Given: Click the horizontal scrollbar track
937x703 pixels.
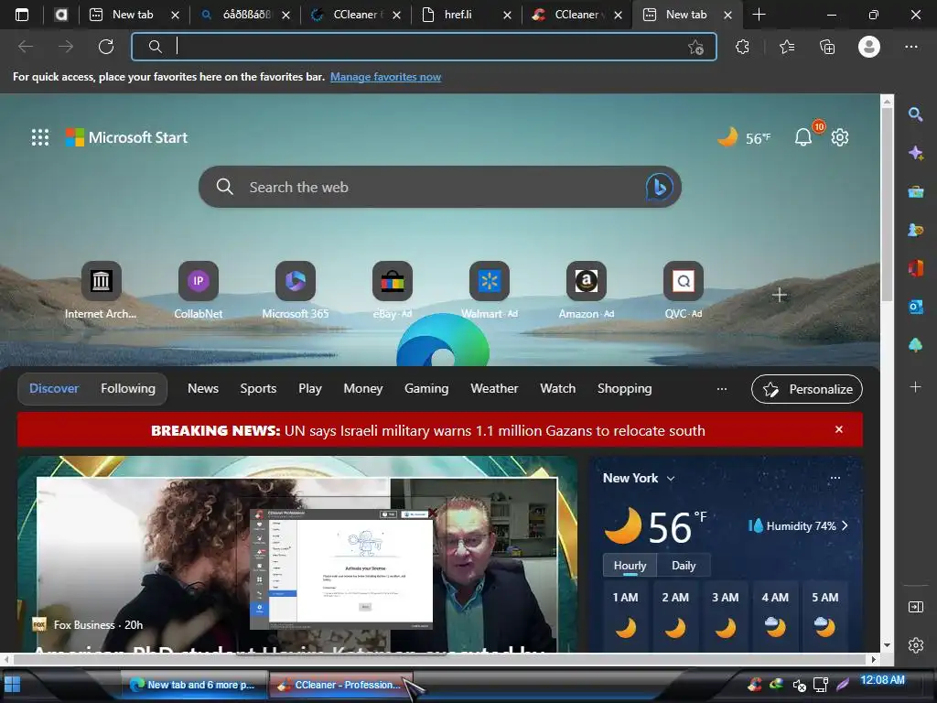Looking at the screenshot, I should tap(439, 659).
